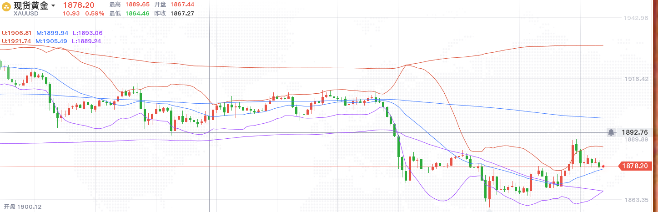Viewport: 658px width, 212px height.
Task: Click the red 1878.20 price in header
Action: coord(78,5)
